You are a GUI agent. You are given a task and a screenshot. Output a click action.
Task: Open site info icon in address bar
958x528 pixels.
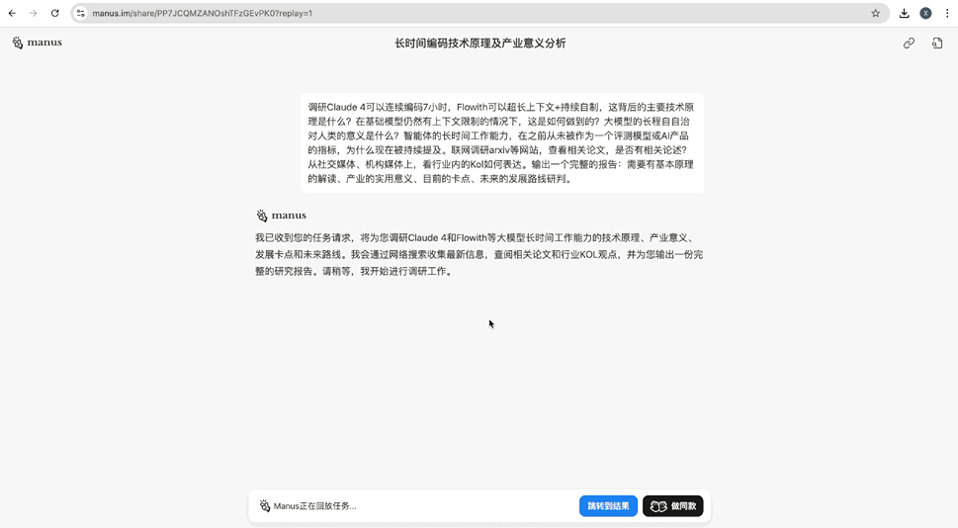pos(81,13)
